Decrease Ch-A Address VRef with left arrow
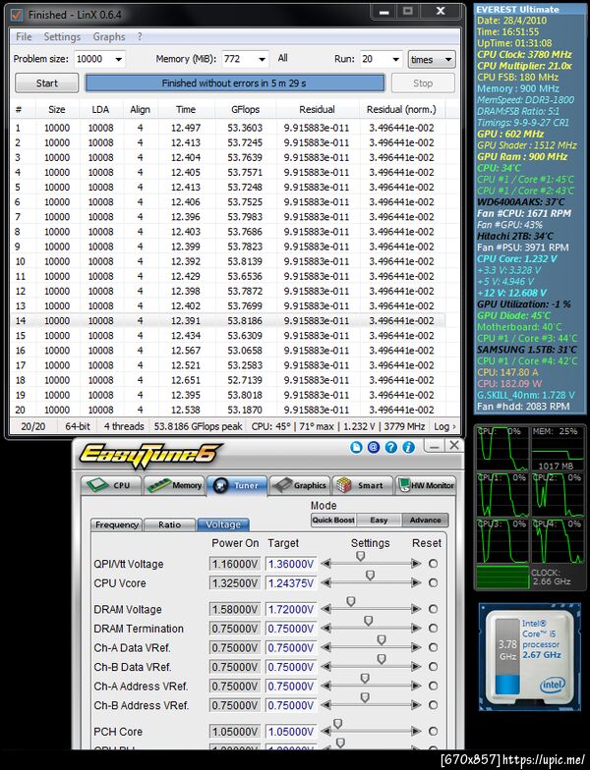Screen dimensions: 590x770 (326, 686)
